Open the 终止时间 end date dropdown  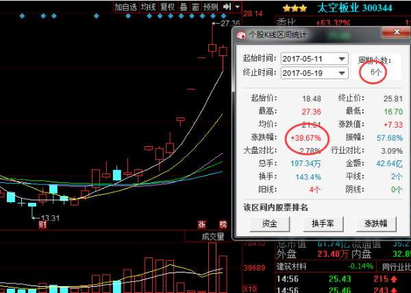click(342, 72)
